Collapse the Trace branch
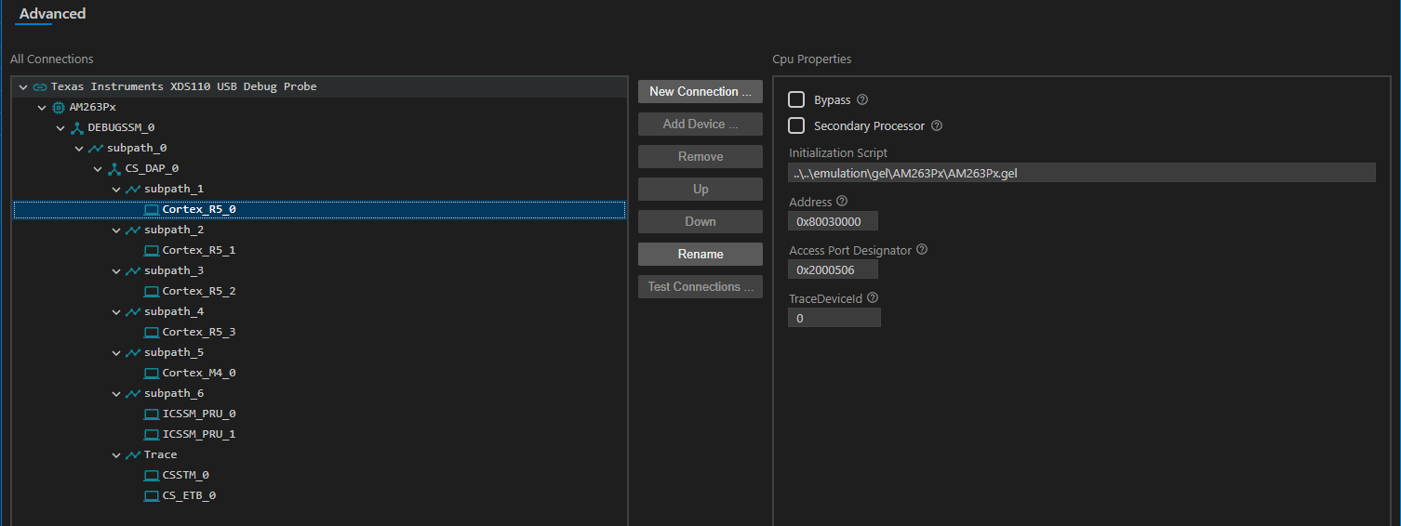 116,454
